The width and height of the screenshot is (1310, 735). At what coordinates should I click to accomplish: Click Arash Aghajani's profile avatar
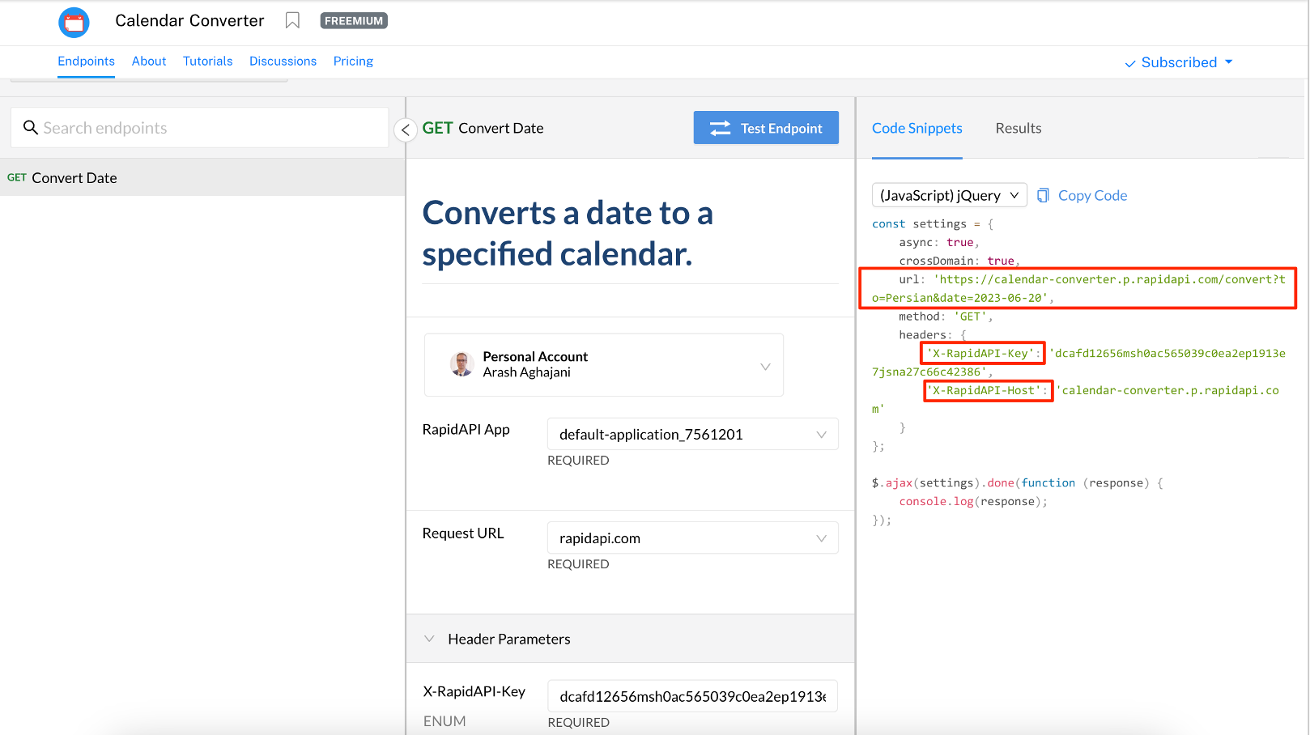(461, 365)
